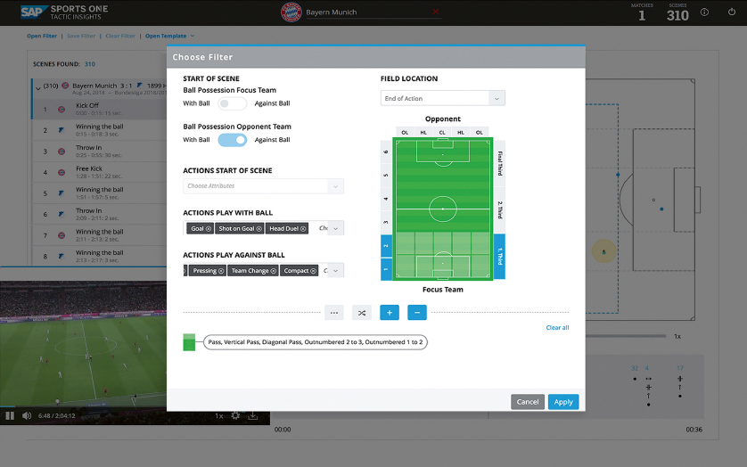Remove the Head Duel tag
747x467 pixels.
coord(303,229)
